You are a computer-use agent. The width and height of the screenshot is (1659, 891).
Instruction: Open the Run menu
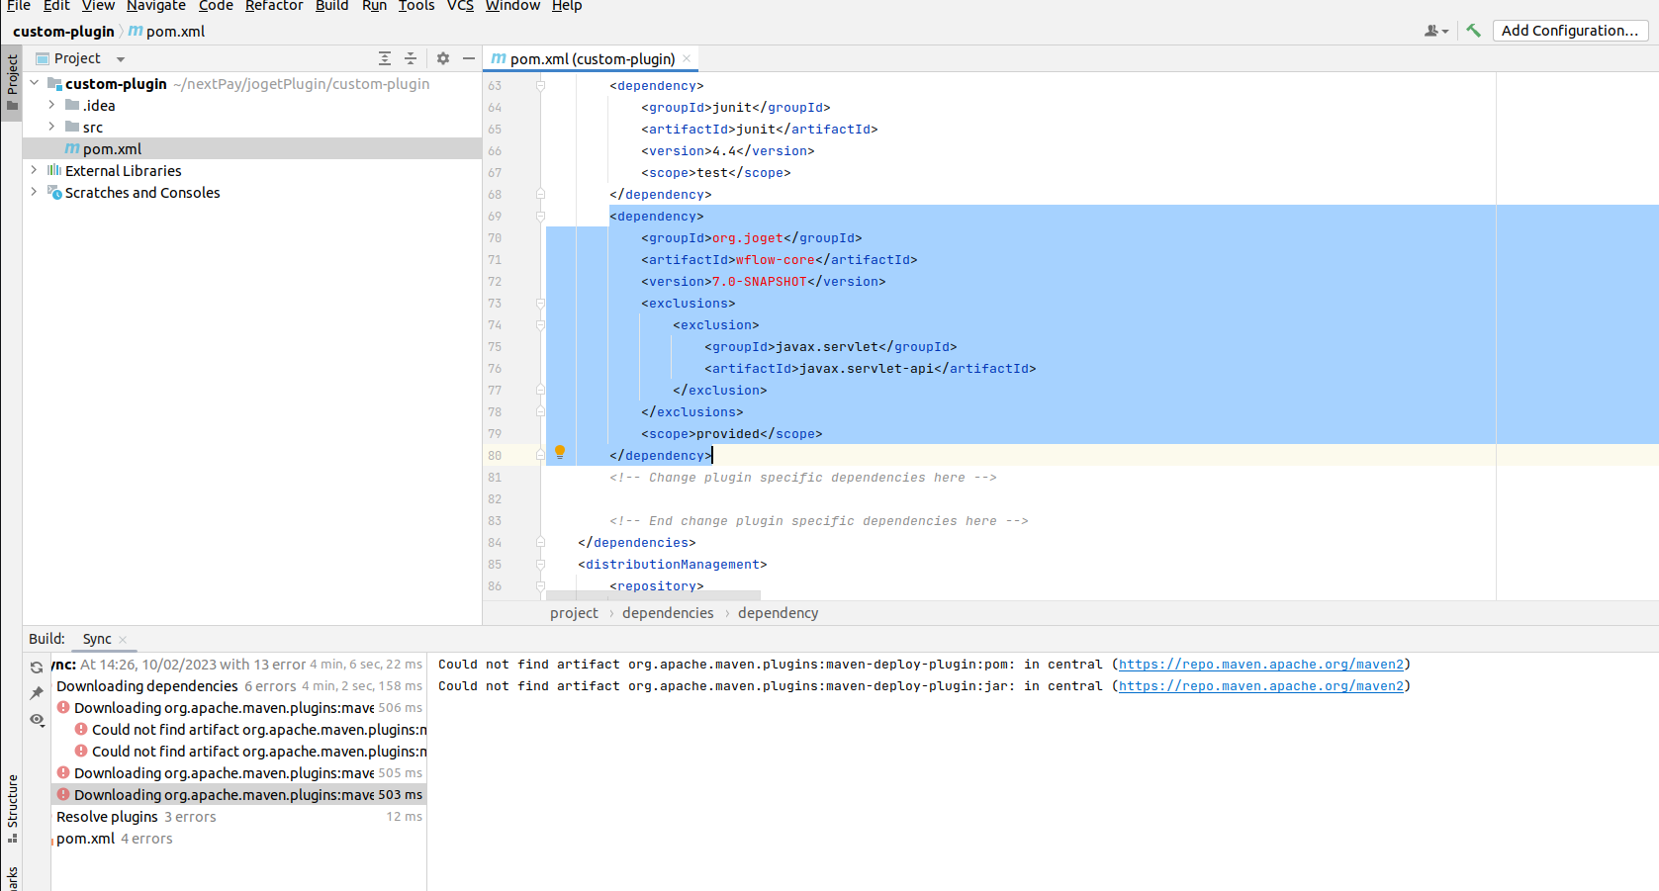click(374, 6)
